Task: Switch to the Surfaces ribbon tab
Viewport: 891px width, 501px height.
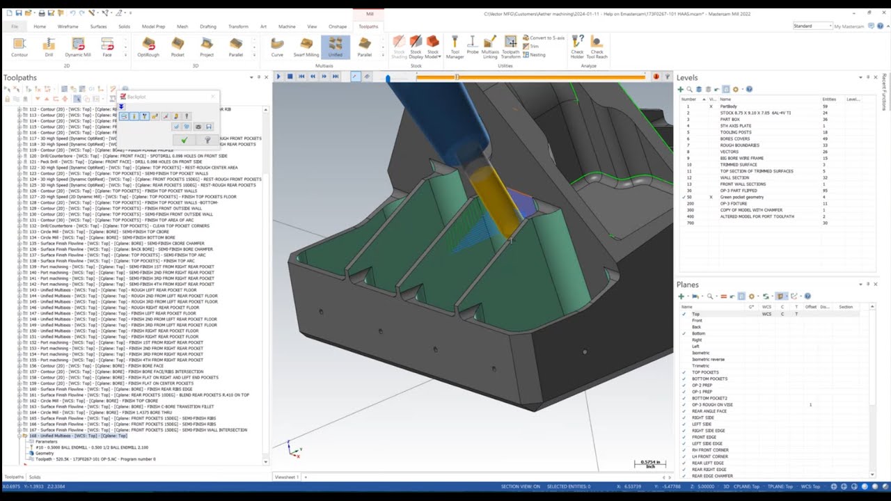Action: tap(98, 26)
